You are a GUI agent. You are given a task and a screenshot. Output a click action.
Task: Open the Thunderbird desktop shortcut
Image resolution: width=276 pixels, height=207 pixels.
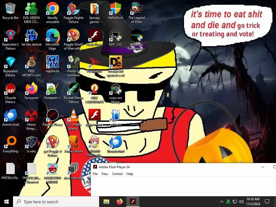tap(115, 144)
